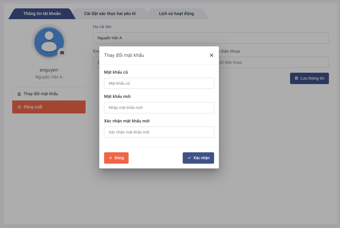Click the x icon on Đóng button
The width and height of the screenshot is (340, 228).
click(x=110, y=158)
